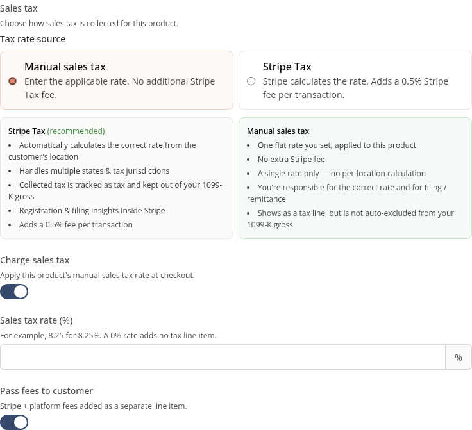Click 'For example, 8.25 for 8.25%' hint text
The image size is (472, 430).
pos(108,336)
